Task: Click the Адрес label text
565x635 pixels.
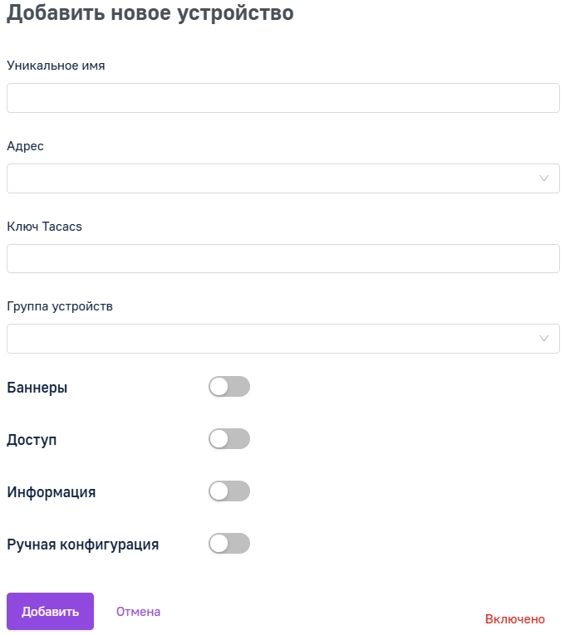Action: pos(26,146)
